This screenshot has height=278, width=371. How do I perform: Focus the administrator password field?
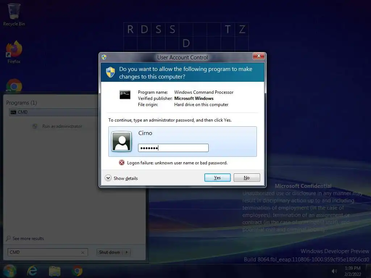tap(173, 148)
